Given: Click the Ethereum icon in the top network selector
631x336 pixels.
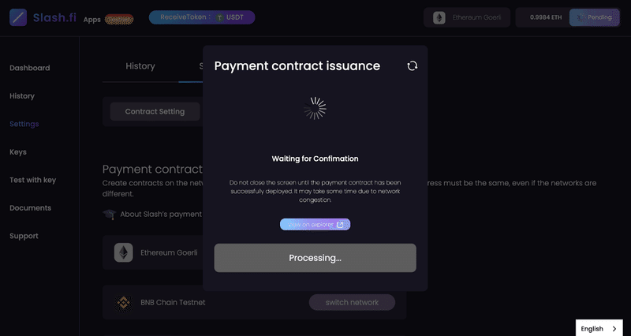Looking at the screenshot, I should point(439,17).
